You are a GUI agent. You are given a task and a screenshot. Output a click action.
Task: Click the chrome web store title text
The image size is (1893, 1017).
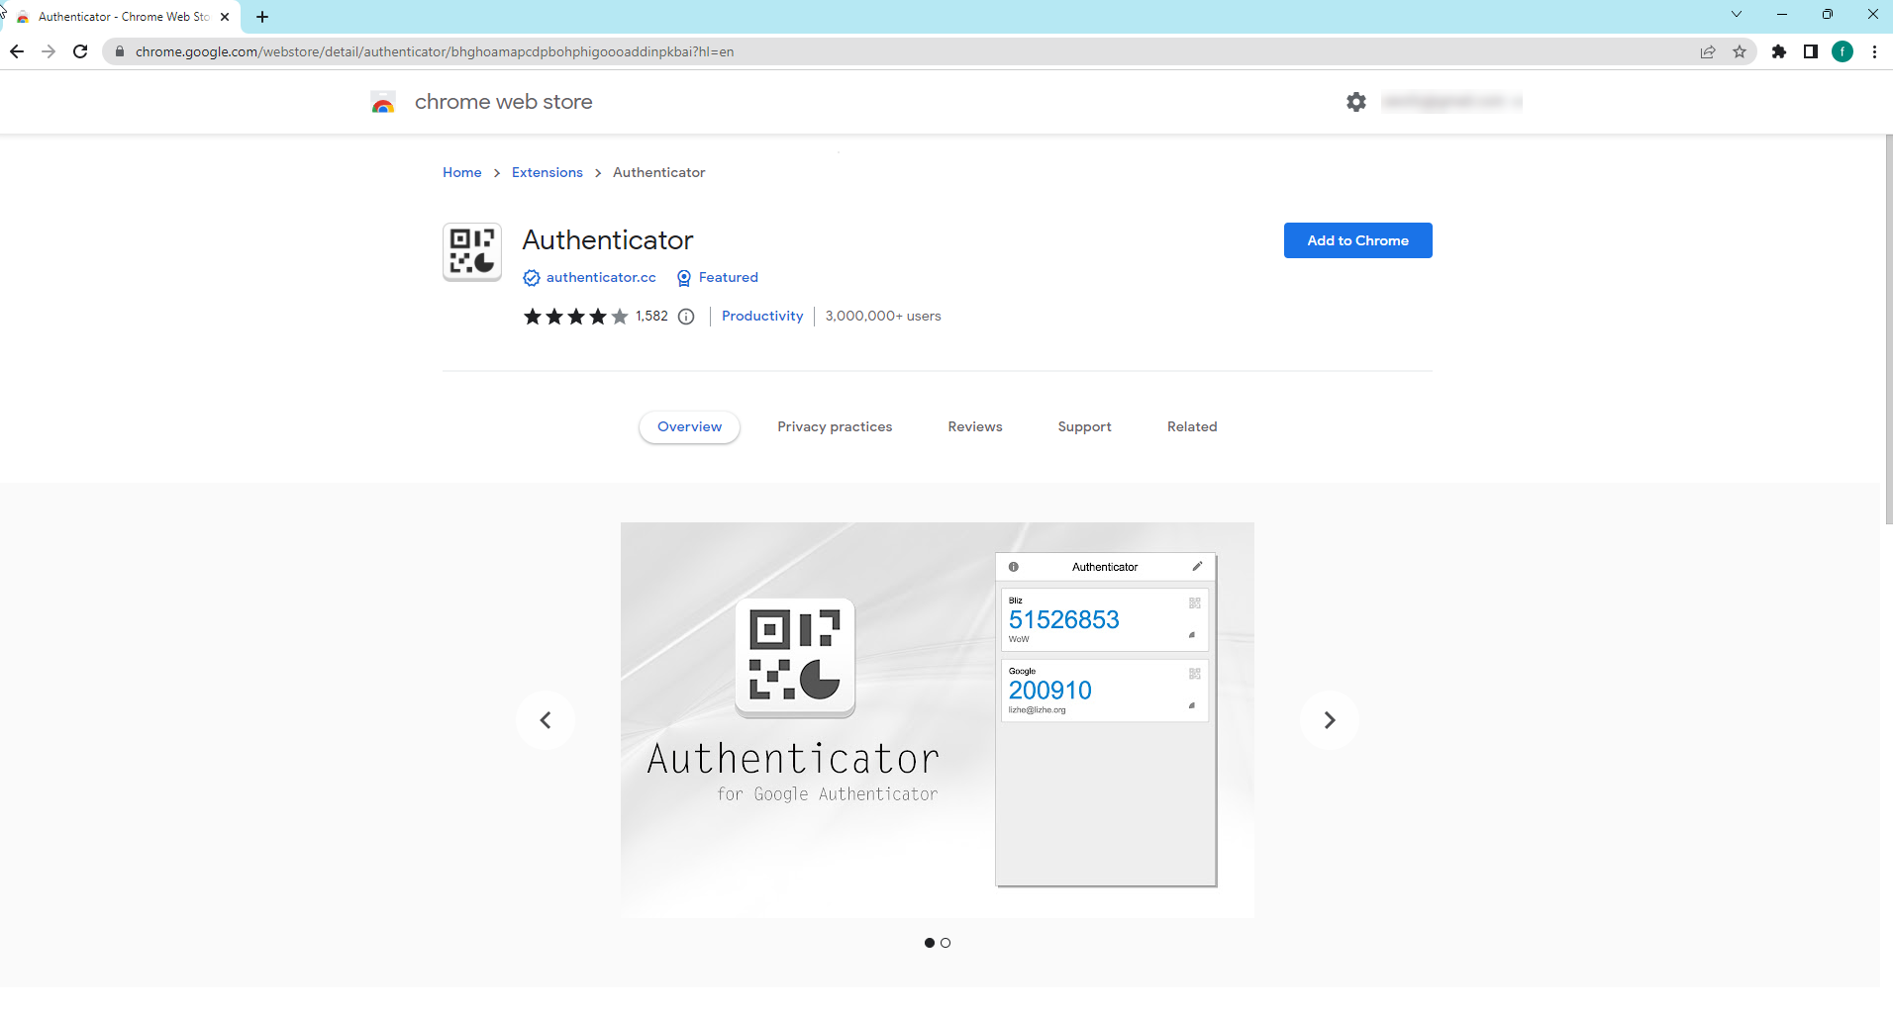(503, 102)
